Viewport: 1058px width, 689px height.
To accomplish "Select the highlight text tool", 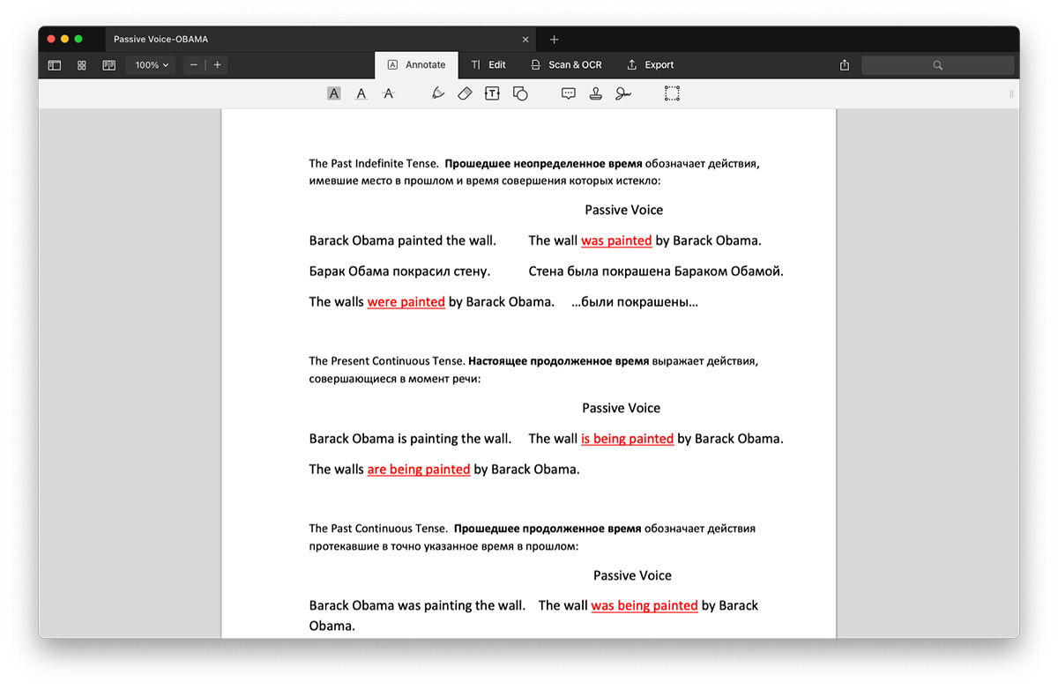I will pyautogui.click(x=333, y=93).
